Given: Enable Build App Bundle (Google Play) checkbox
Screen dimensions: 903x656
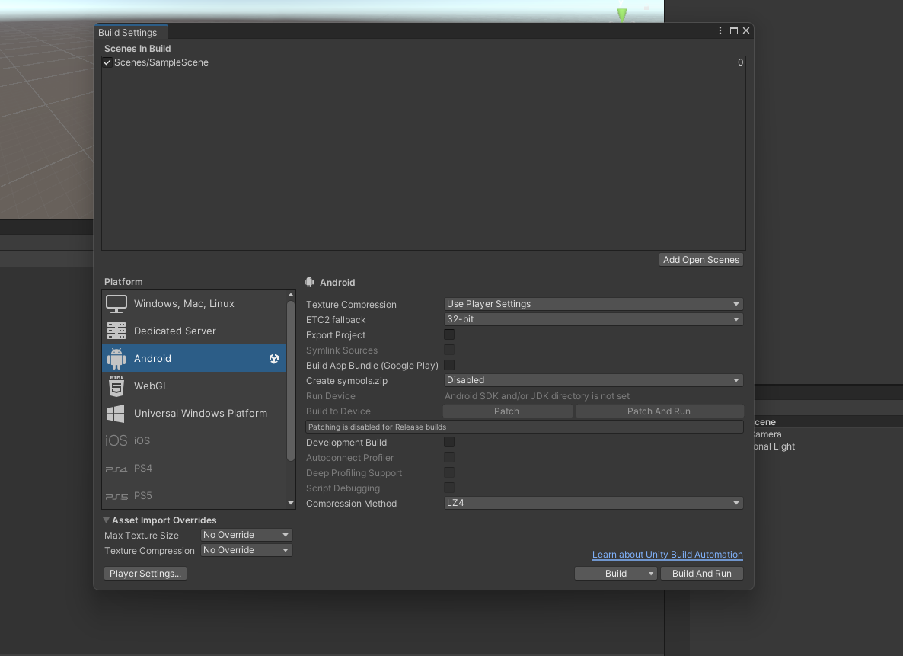Looking at the screenshot, I should [x=449, y=365].
